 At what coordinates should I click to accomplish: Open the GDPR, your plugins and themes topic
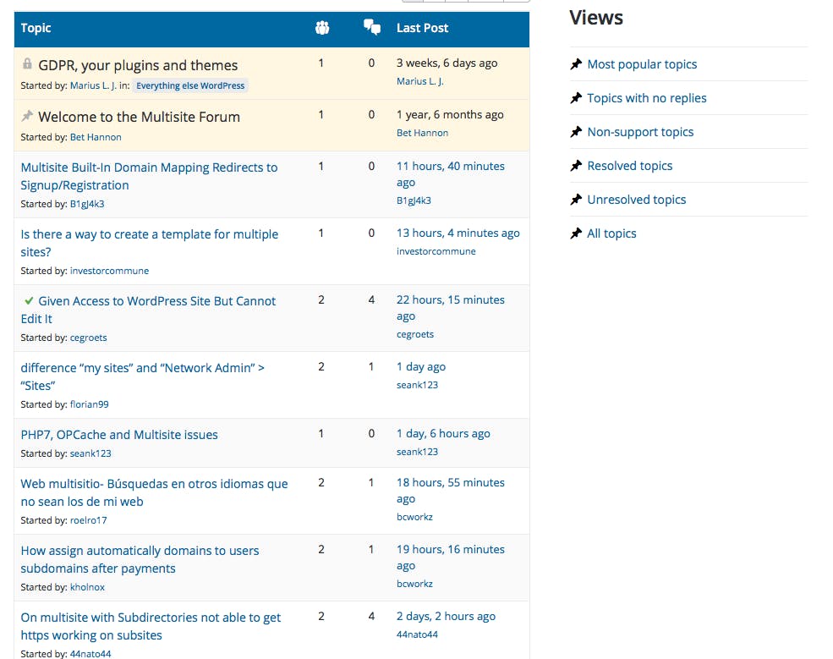tap(138, 65)
